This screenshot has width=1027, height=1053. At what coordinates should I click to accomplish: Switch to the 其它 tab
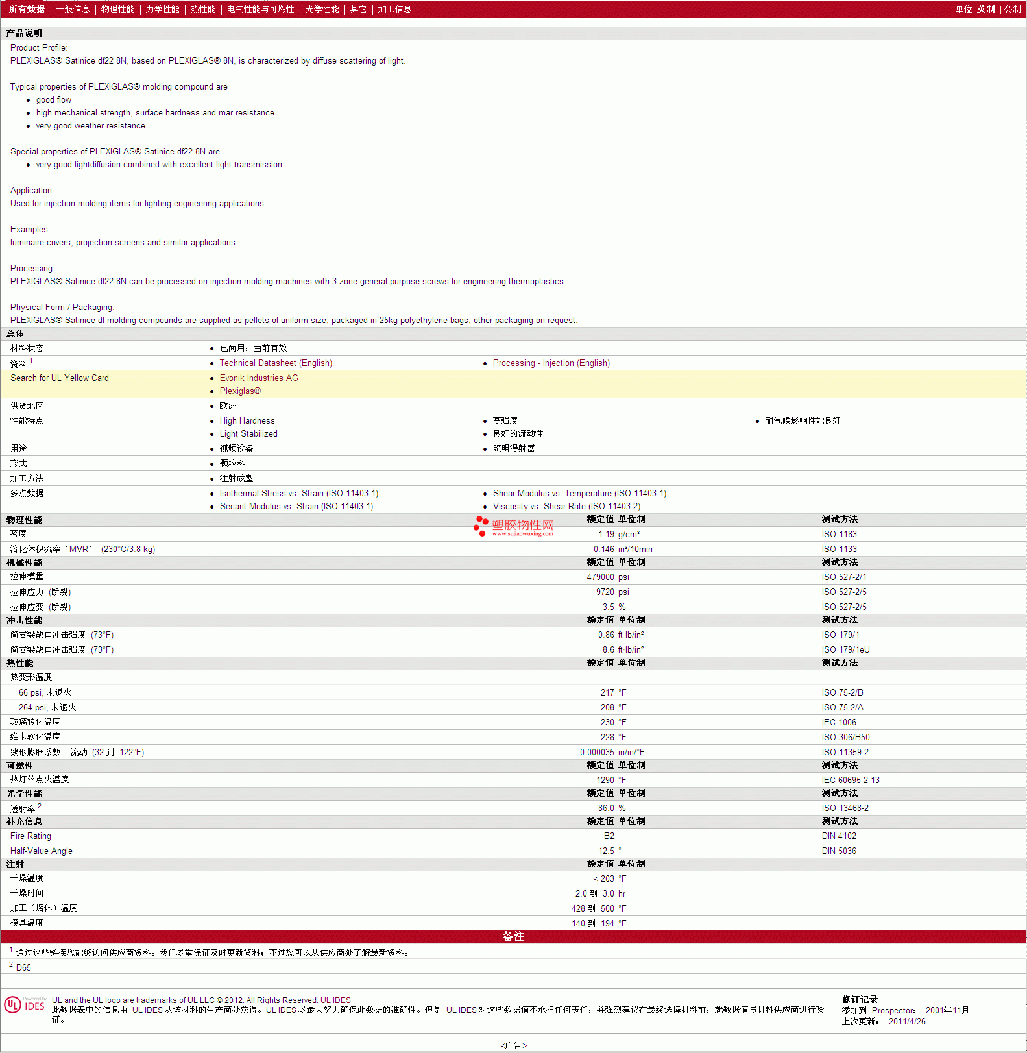(x=358, y=9)
